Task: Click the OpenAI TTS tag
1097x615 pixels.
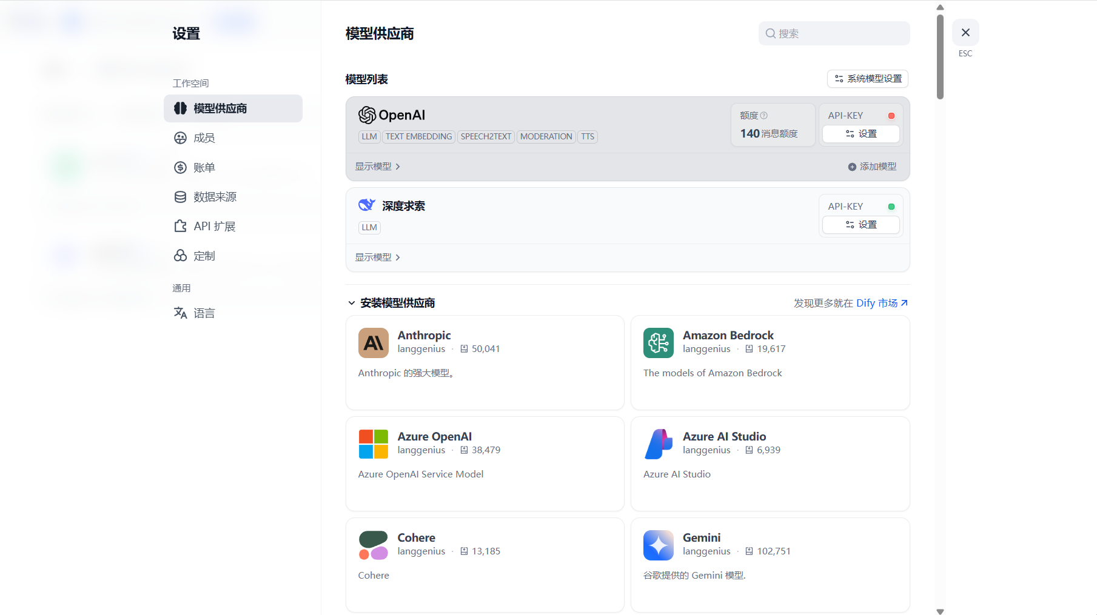Action: pyautogui.click(x=588, y=137)
